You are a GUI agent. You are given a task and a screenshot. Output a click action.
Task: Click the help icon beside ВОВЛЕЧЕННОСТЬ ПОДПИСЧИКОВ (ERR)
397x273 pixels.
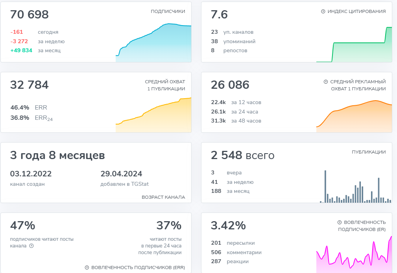(x=87, y=268)
